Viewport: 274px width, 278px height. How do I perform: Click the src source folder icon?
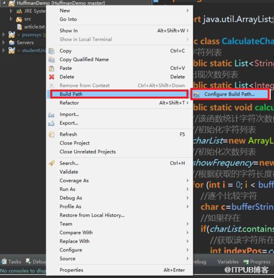tap(19, 19)
